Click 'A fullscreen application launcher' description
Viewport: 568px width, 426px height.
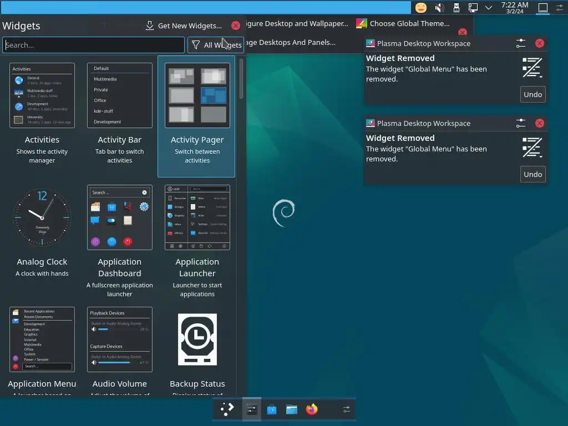120,290
